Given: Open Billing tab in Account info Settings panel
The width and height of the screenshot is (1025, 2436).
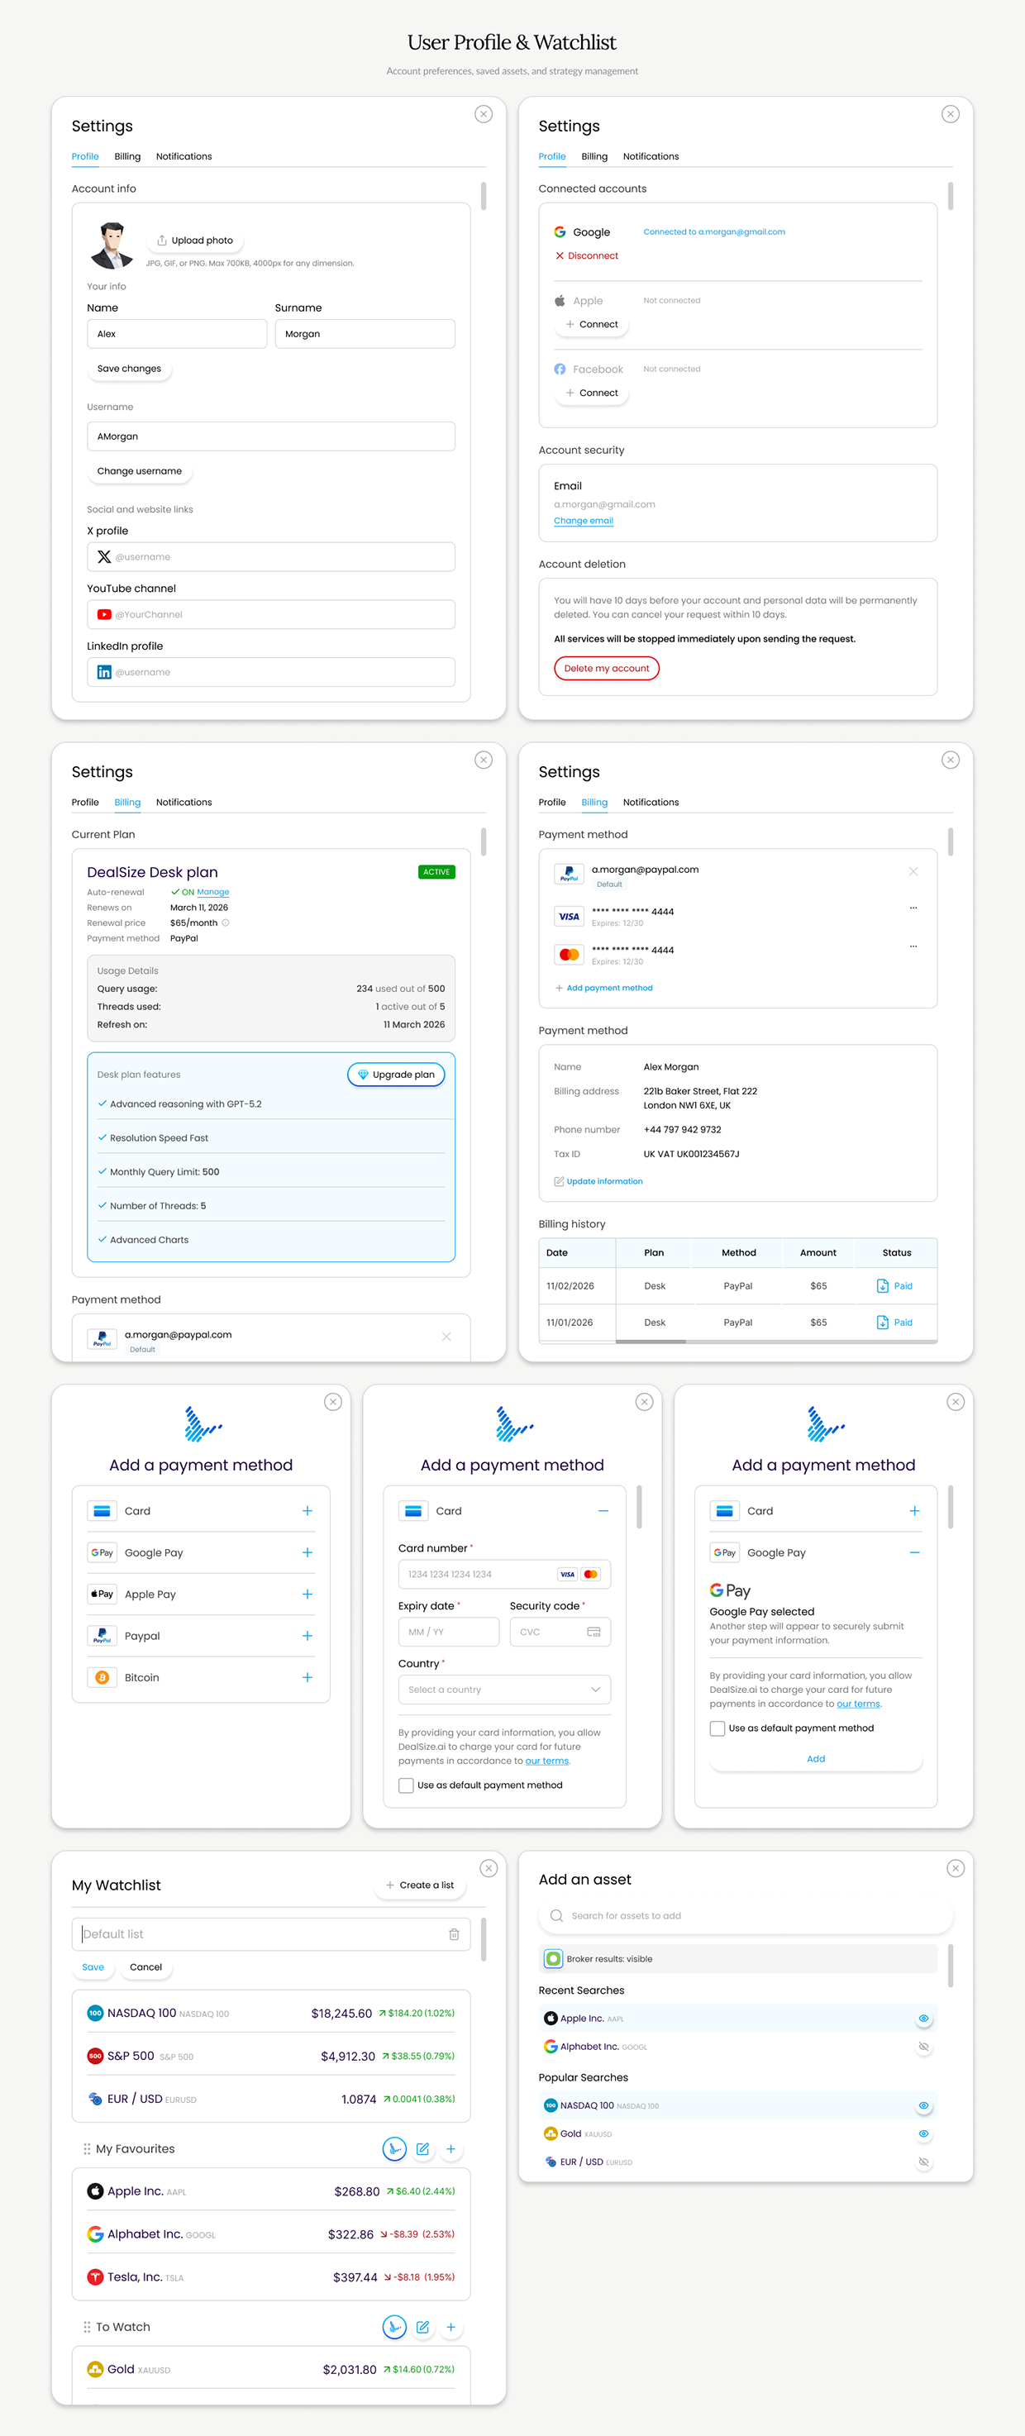Looking at the screenshot, I should click(x=127, y=156).
